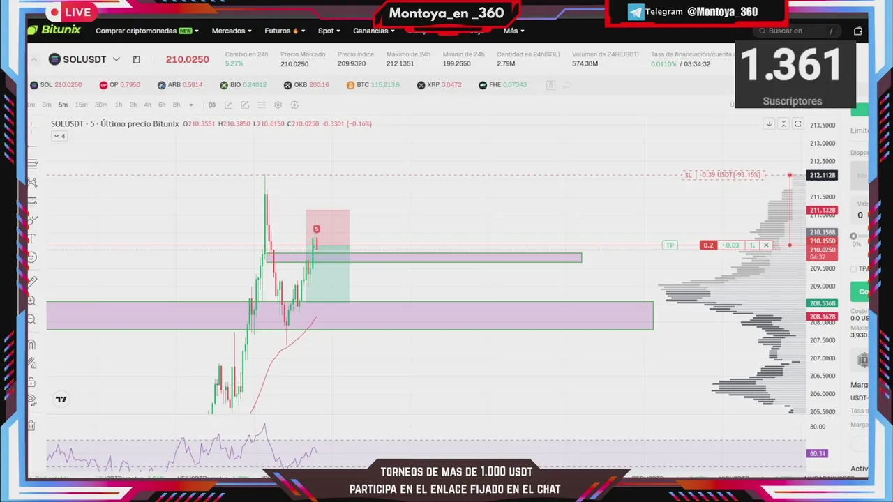Open the SOLUSDT pair selector dropdown
The image size is (893, 502).
(x=117, y=59)
